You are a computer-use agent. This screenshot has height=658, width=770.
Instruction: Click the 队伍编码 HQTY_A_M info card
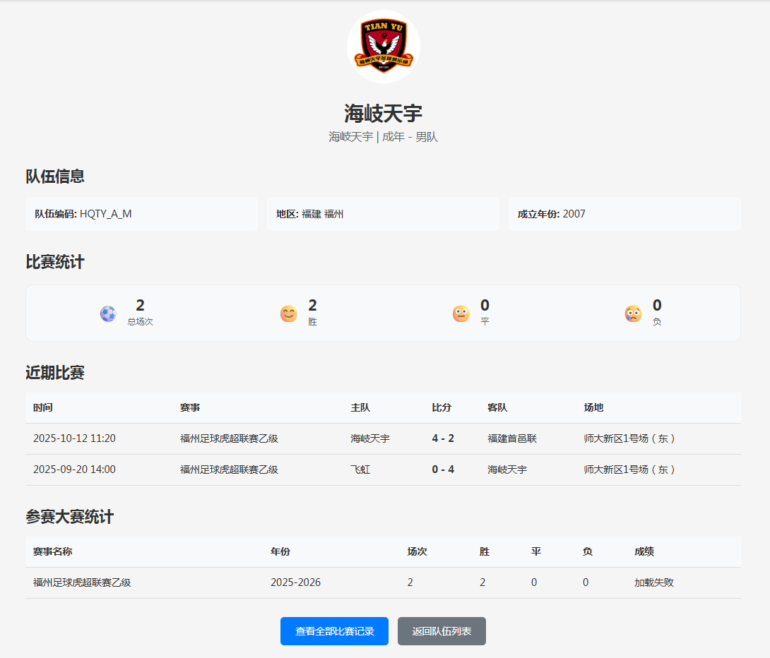tap(141, 213)
